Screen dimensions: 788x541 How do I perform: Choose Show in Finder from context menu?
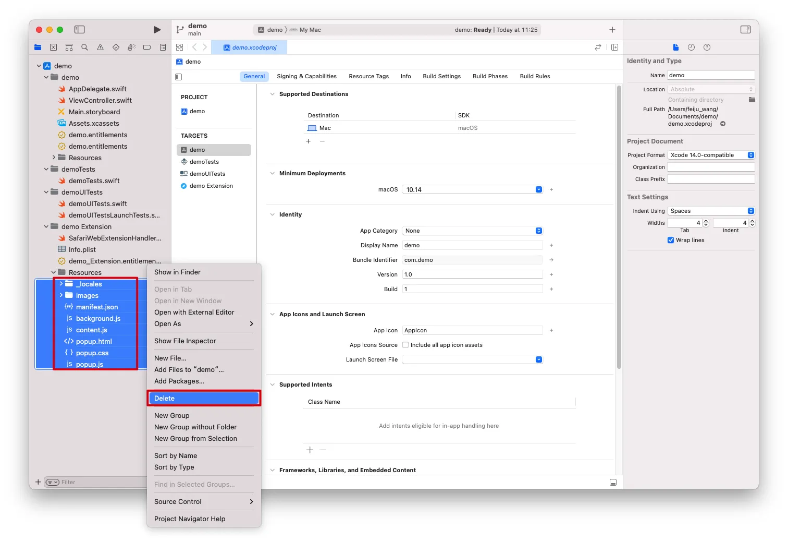(204, 272)
